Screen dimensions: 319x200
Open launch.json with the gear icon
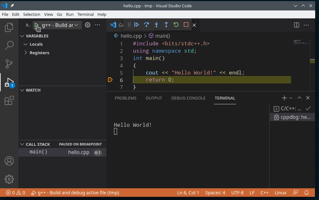click(88, 25)
